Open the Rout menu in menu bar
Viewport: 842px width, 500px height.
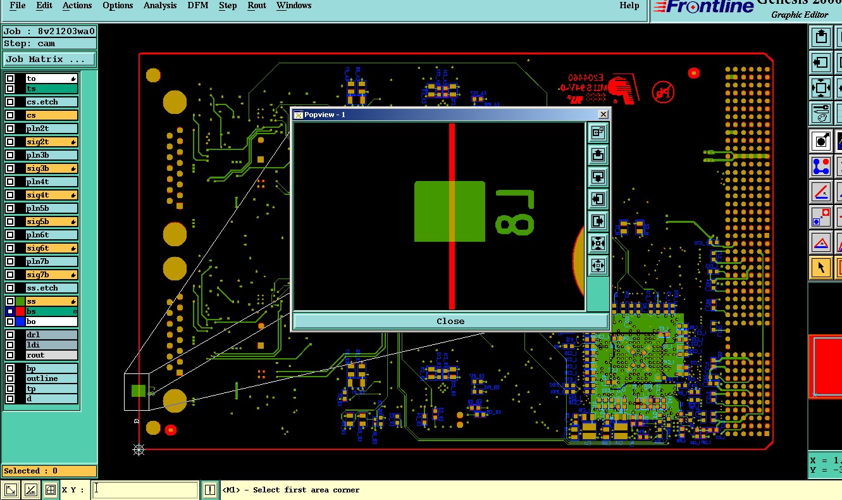tap(257, 6)
